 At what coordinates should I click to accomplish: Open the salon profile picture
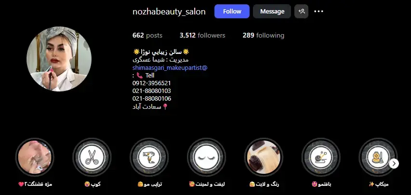click(x=59, y=59)
